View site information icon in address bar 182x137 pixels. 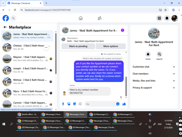[x=22, y=10]
